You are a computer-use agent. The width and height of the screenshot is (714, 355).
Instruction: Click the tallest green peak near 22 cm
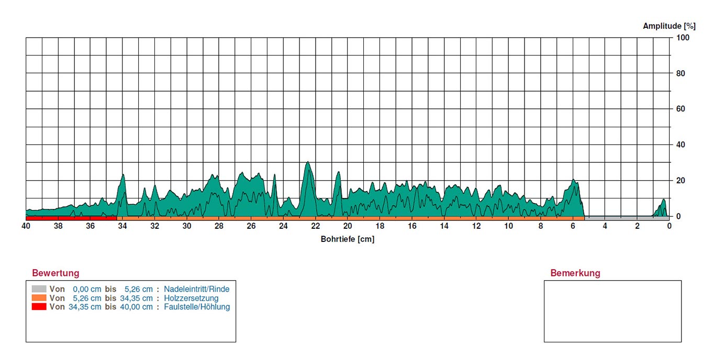point(308,178)
